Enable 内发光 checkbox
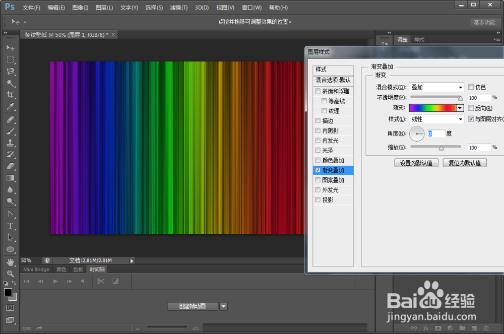The image size is (504, 334). [318, 141]
